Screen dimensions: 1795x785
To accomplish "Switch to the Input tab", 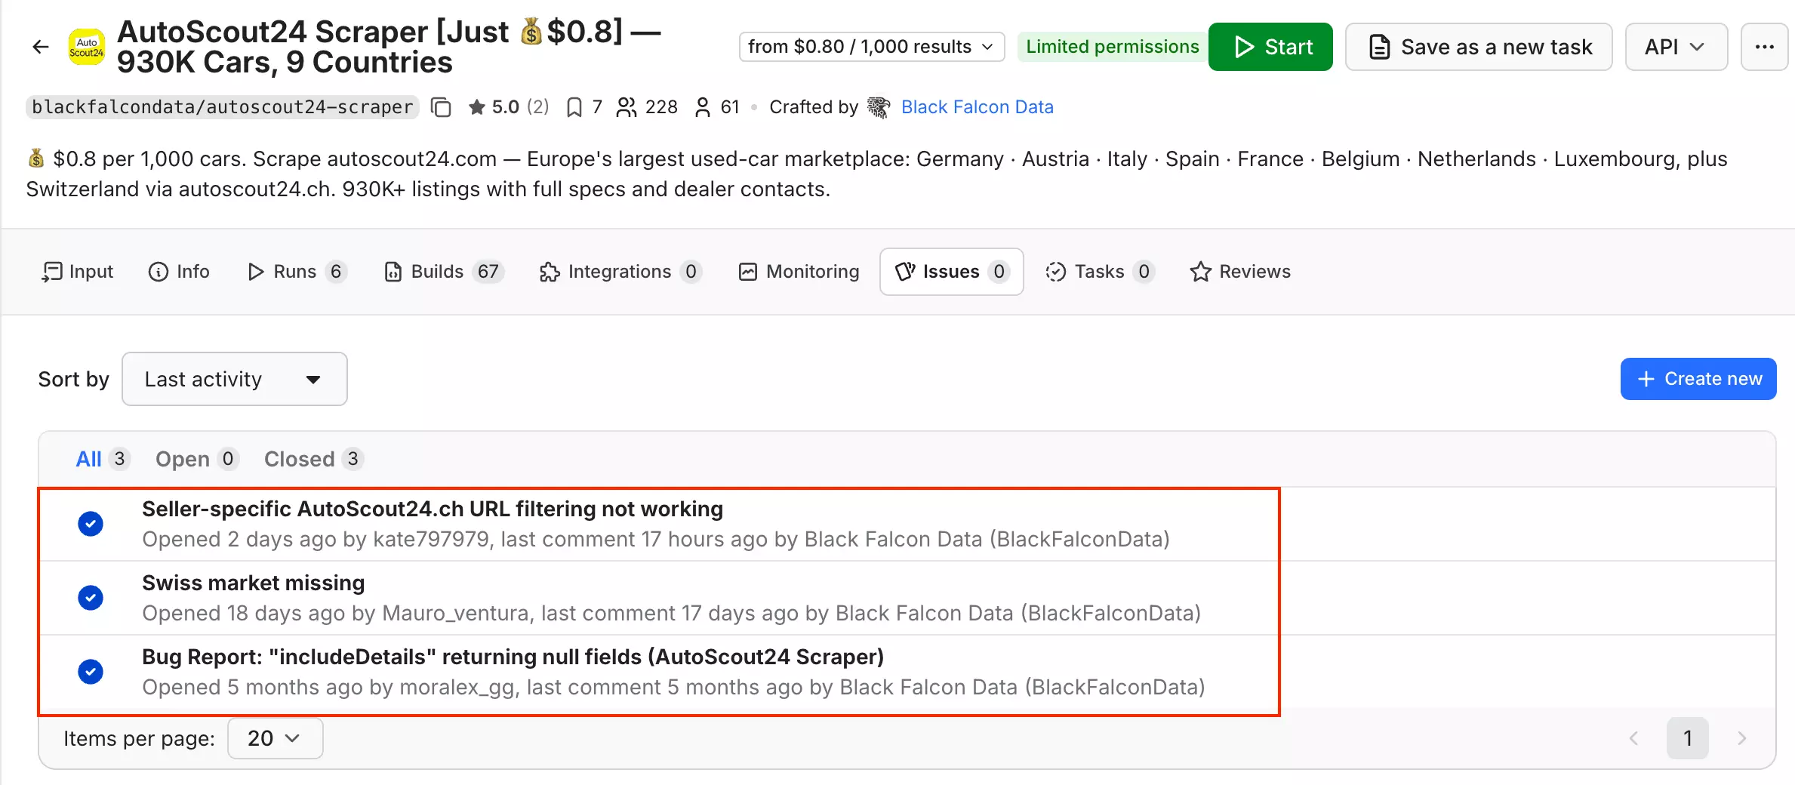I will (x=78, y=272).
